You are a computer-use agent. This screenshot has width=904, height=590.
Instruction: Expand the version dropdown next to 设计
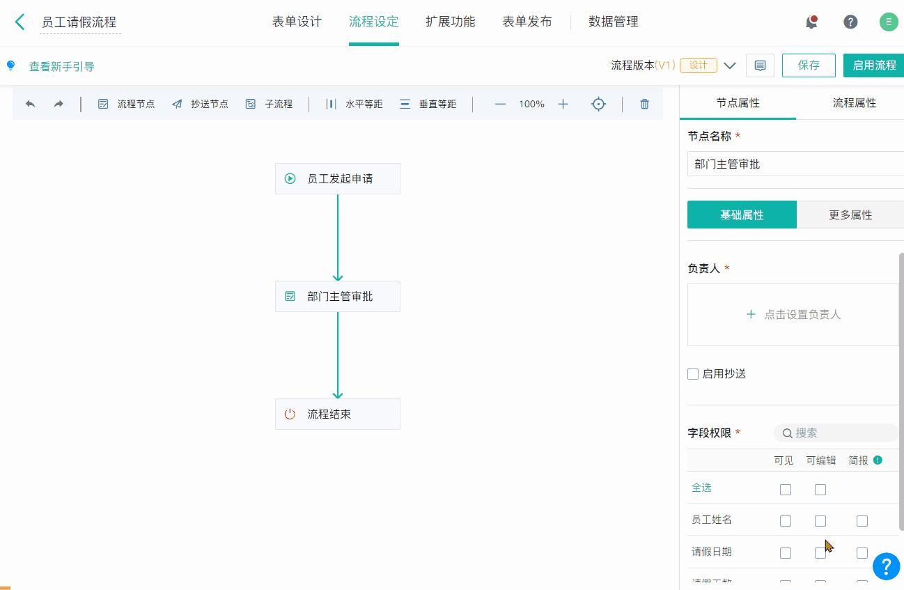[730, 65]
